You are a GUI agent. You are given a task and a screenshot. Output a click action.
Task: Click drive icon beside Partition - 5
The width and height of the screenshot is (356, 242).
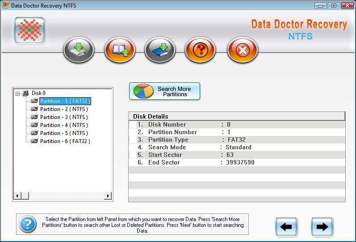click(x=34, y=133)
